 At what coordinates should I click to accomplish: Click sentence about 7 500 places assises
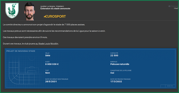44,25
